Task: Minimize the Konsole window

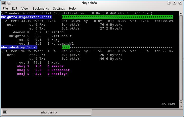Action: 169,3
